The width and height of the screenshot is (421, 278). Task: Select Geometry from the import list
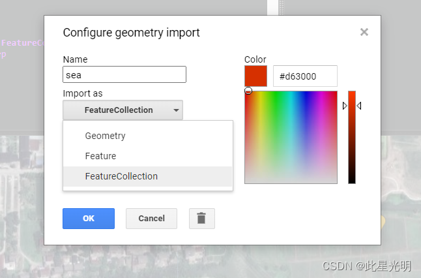[x=105, y=136]
